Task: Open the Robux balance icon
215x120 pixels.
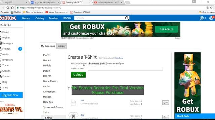Action: pyautogui.click(x=202, y=18)
